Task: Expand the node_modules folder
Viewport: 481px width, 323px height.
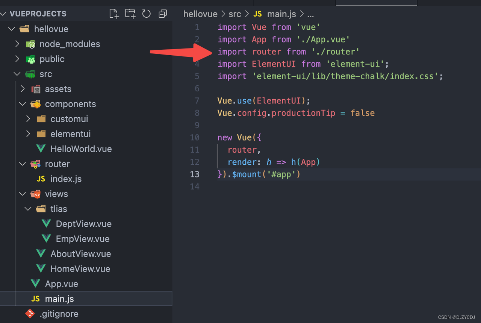Action: (17, 44)
